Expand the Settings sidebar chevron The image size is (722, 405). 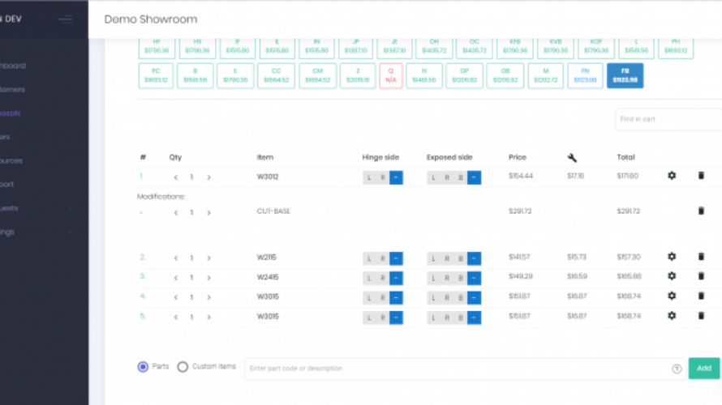point(71,232)
